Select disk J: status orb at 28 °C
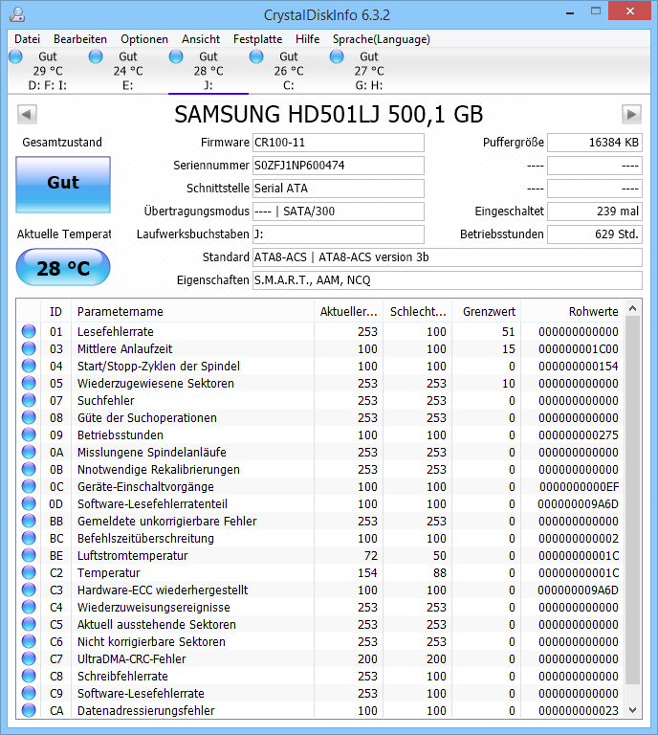The width and height of the screenshot is (658, 735). tap(176, 56)
